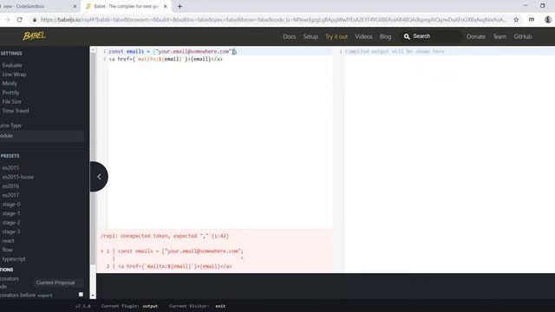Click the Current Plugin output status

[x=129, y=306]
